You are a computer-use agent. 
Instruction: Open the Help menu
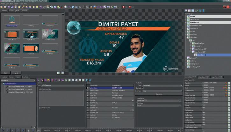pos(25,4)
